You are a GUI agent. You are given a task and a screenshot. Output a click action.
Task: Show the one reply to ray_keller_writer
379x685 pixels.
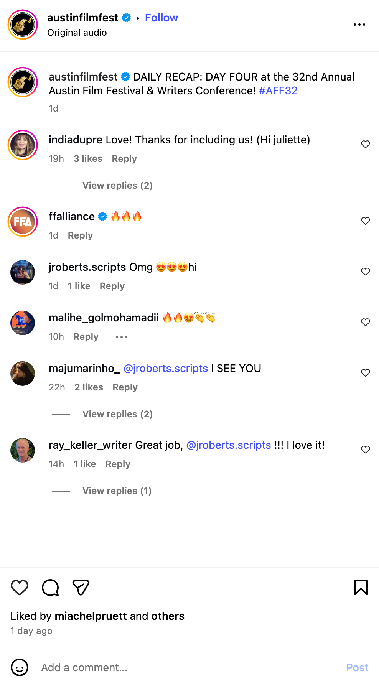click(117, 491)
